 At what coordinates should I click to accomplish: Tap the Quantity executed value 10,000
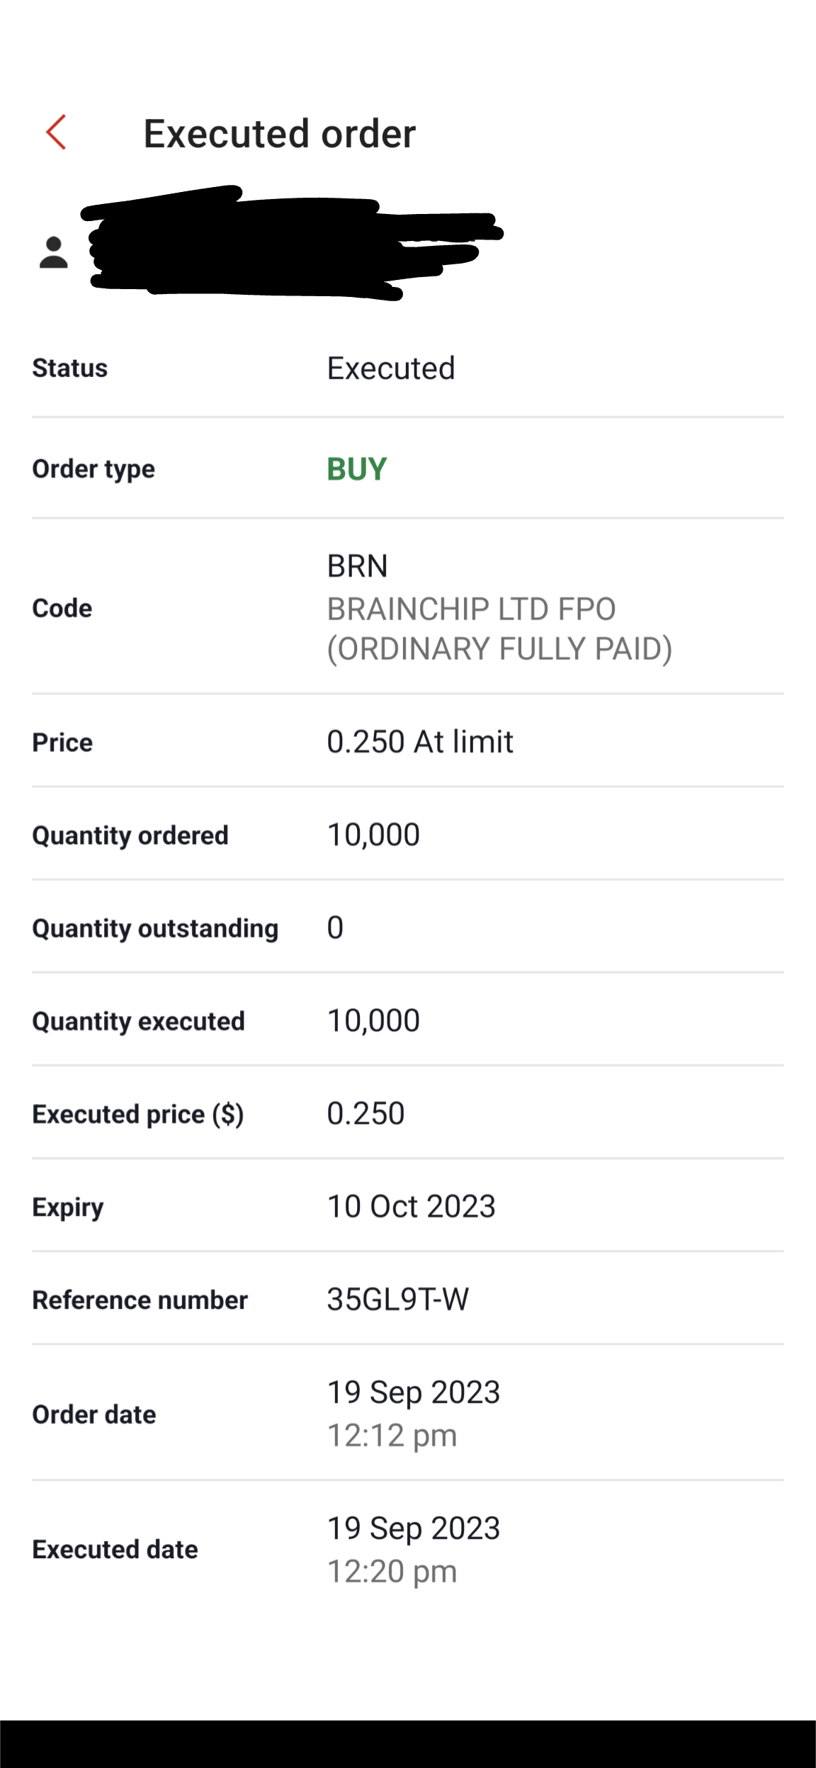[373, 1021]
